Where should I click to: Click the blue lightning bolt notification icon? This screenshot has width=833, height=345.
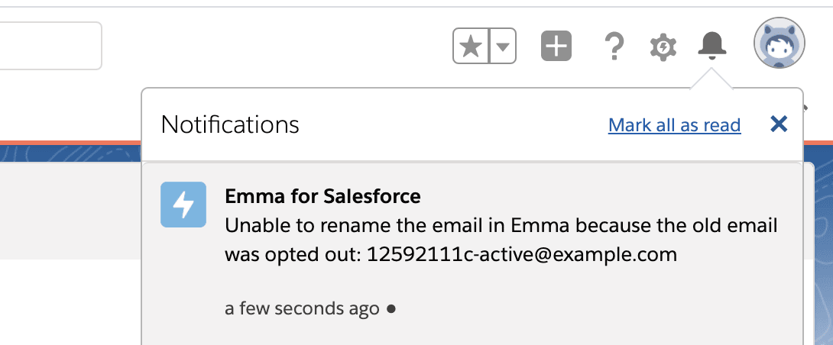coord(183,205)
